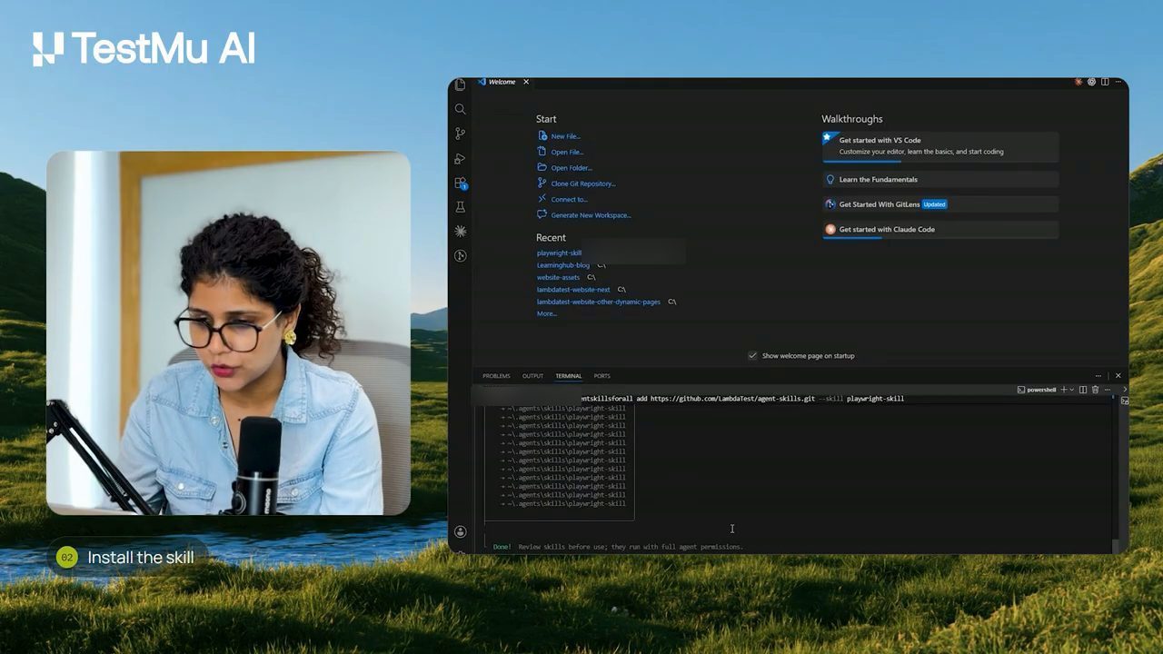
Task: Split the editor to the right
Action: (x=1105, y=82)
